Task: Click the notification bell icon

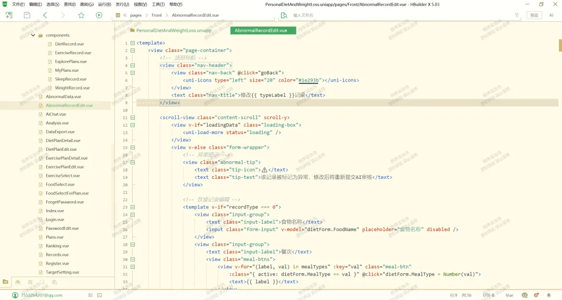Action: tap(548, 295)
